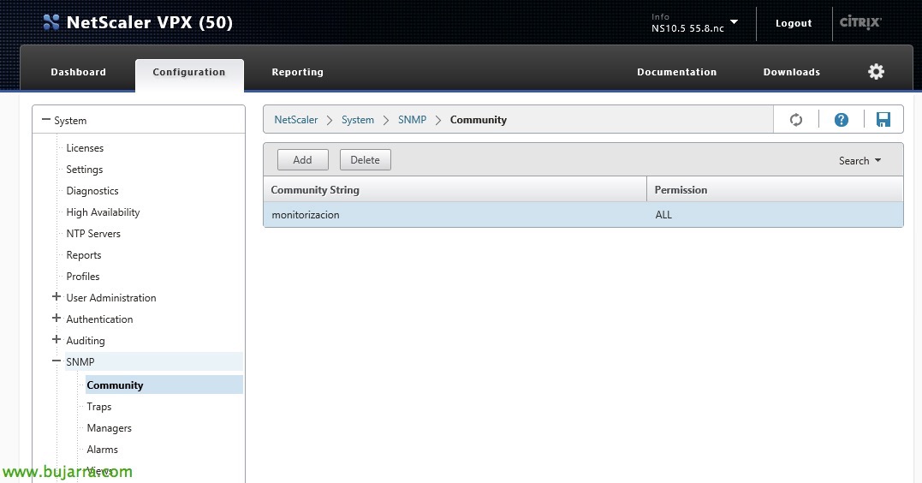The image size is (922, 483).
Task: Select the System tree label
Action: click(70, 121)
